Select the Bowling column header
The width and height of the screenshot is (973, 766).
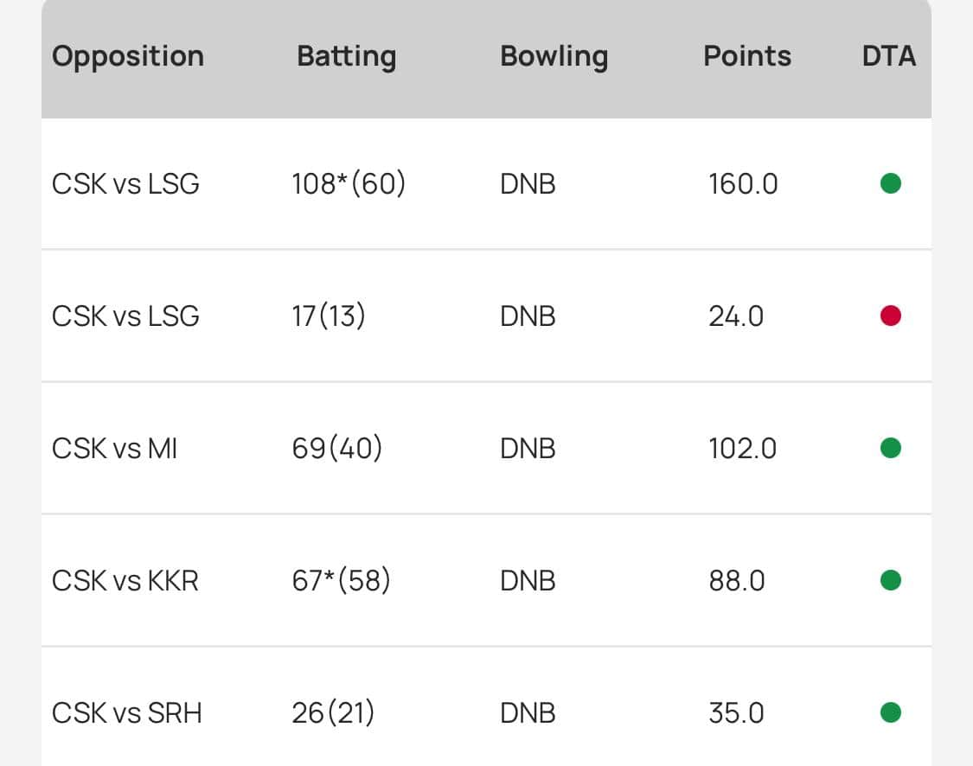(x=554, y=56)
